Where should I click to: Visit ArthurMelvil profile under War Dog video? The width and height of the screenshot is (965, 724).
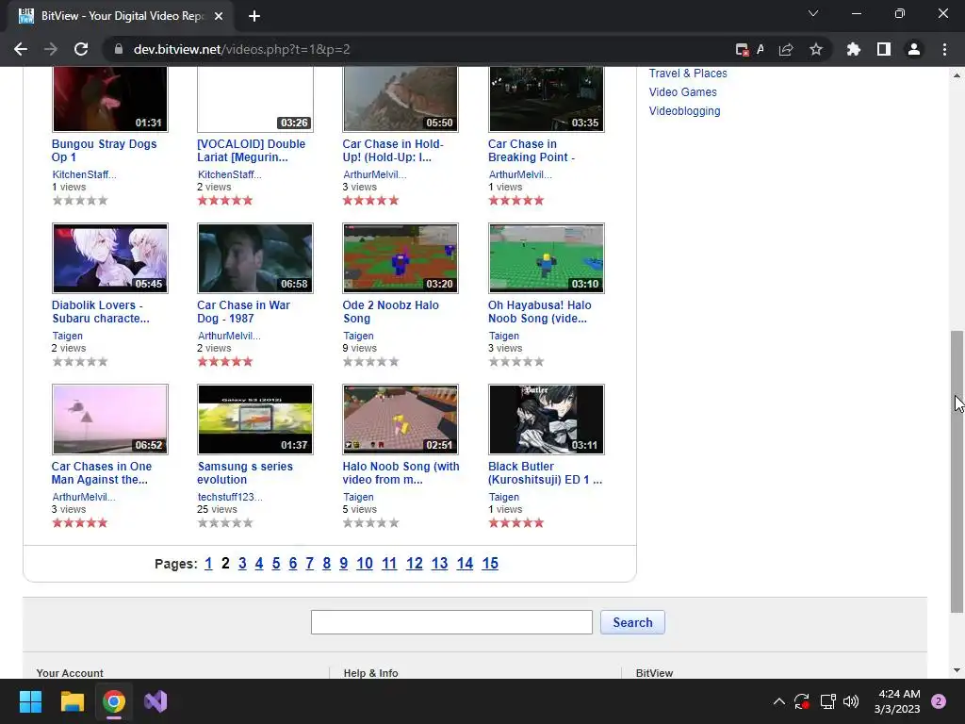(229, 336)
